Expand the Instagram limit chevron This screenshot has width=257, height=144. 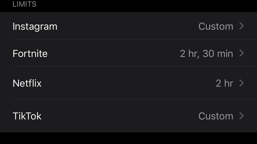pyautogui.click(x=242, y=26)
